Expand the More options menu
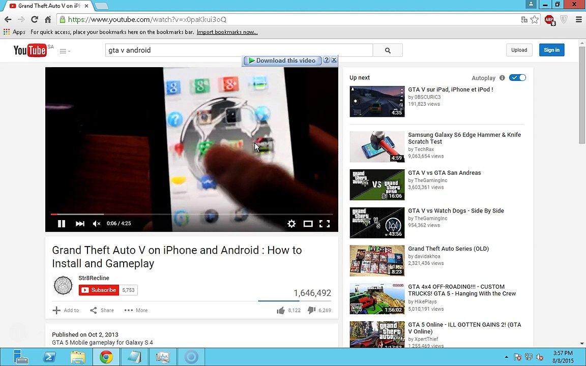 coord(136,310)
